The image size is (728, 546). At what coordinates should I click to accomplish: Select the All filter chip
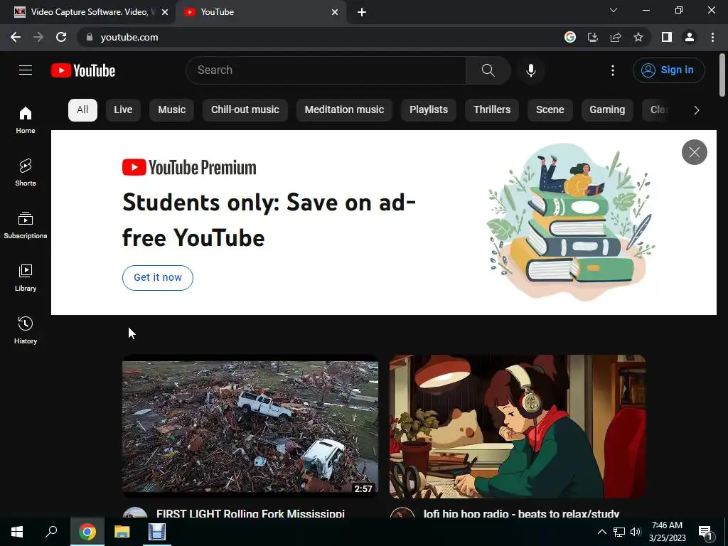(82, 110)
